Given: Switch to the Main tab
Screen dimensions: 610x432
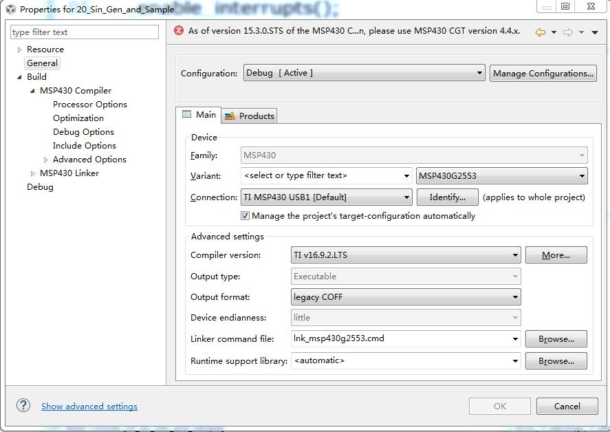Looking at the screenshot, I should (x=199, y=114).
